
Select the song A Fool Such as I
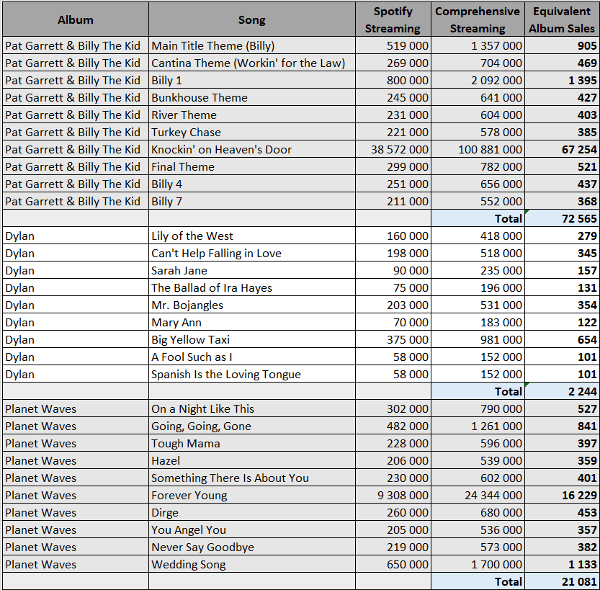(252, 357)
